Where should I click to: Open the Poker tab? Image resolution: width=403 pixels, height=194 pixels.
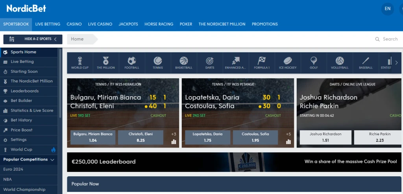[x=186, y=24]
